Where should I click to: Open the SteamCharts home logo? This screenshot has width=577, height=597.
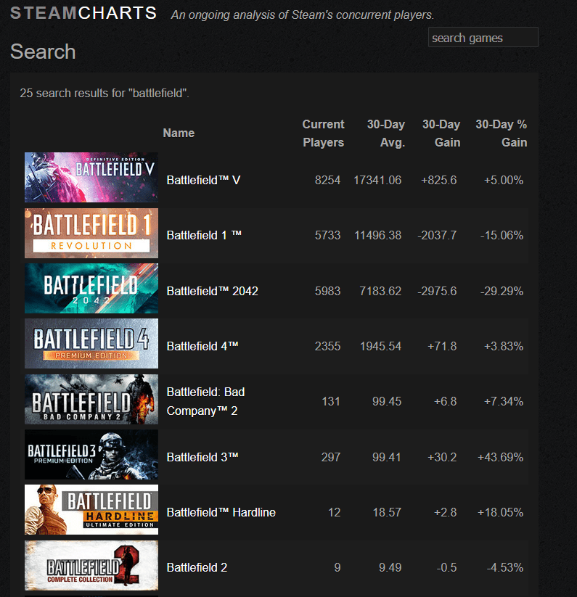coord(83,13)
